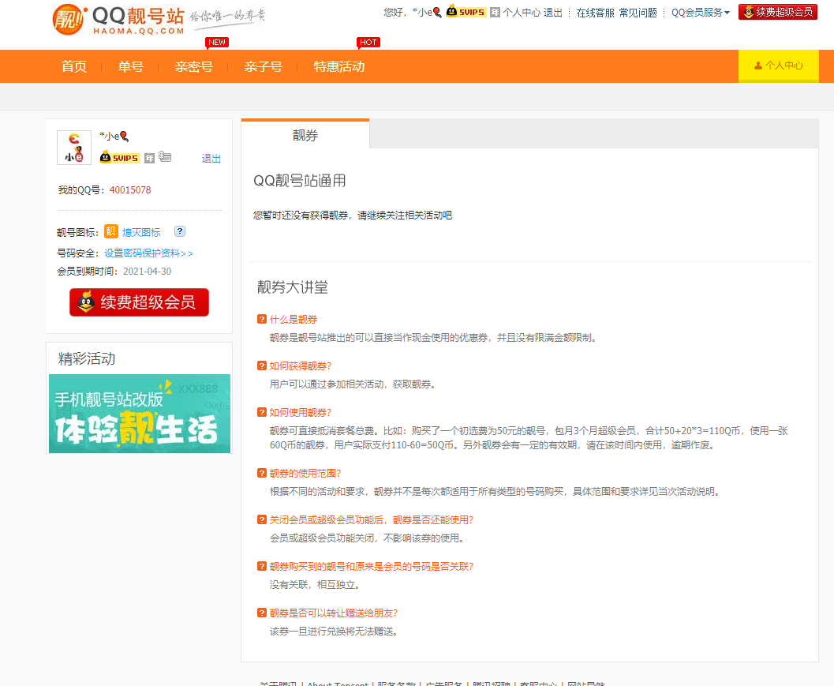
Task: Click answer text 该券一旦进行兑换将无法赠送。
Action: click(x=335, y=632)
